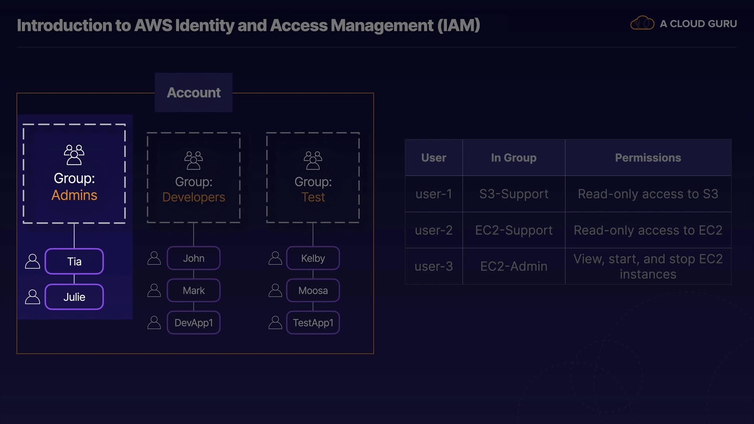The image size is (754, 424).
Task: Click the Mark user box
Action: [194, 291]
